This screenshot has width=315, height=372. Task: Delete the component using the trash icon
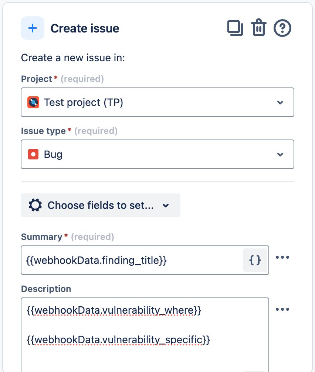pyautogui.click(x=259, y=28)
